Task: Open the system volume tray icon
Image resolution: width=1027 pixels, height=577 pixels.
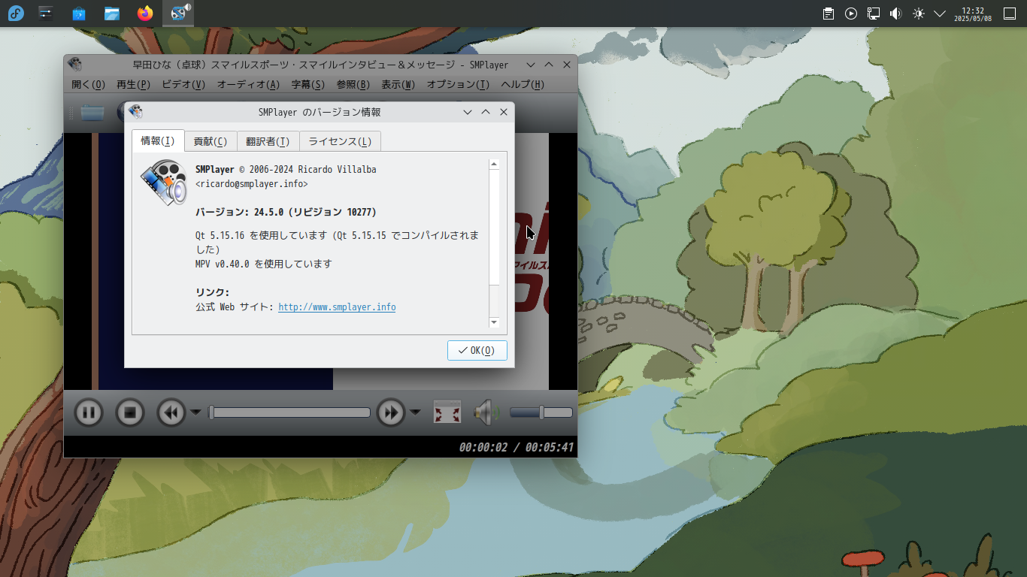Action: [895, 14]
